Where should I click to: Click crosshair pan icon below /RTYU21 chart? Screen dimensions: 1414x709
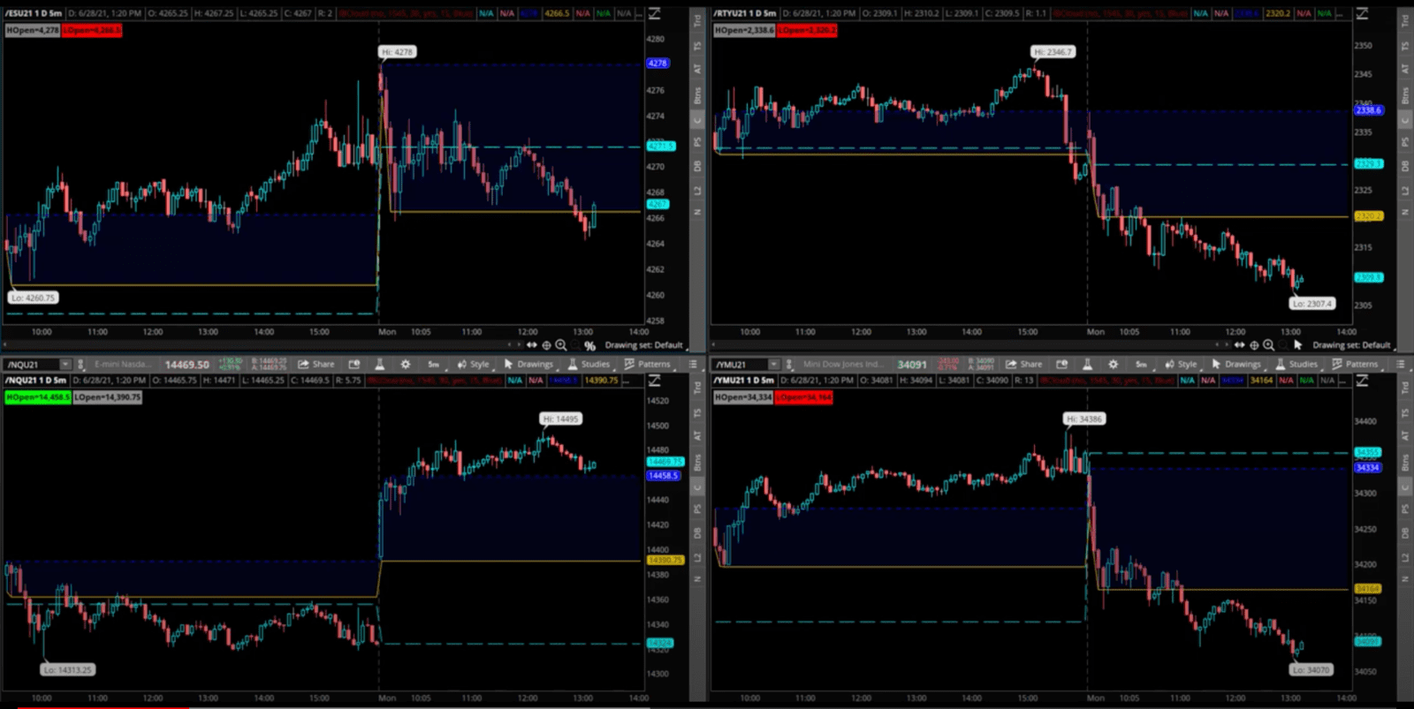pos(1254,345)
